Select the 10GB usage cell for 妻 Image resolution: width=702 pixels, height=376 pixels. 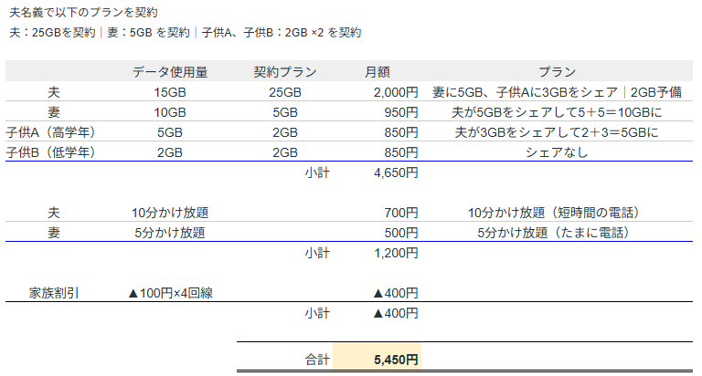[170, 112]
